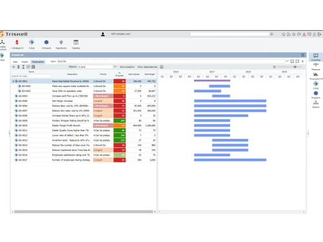This screenshot has height=242, width=323.
Task: Switch to the Data tab
Action: click(x=16, y=62)
